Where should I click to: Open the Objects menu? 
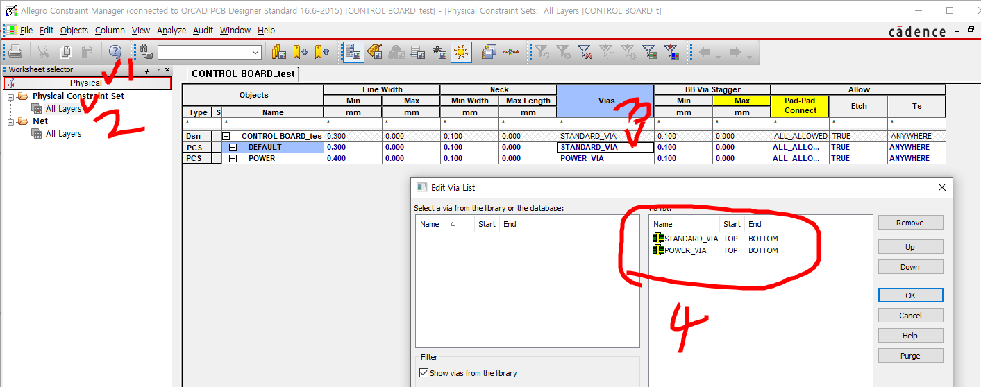(74, 31)
